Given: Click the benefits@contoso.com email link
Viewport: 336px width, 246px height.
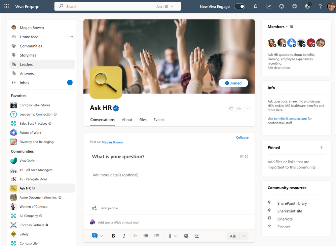Looking at the screenshot, I should coord(290,119).
